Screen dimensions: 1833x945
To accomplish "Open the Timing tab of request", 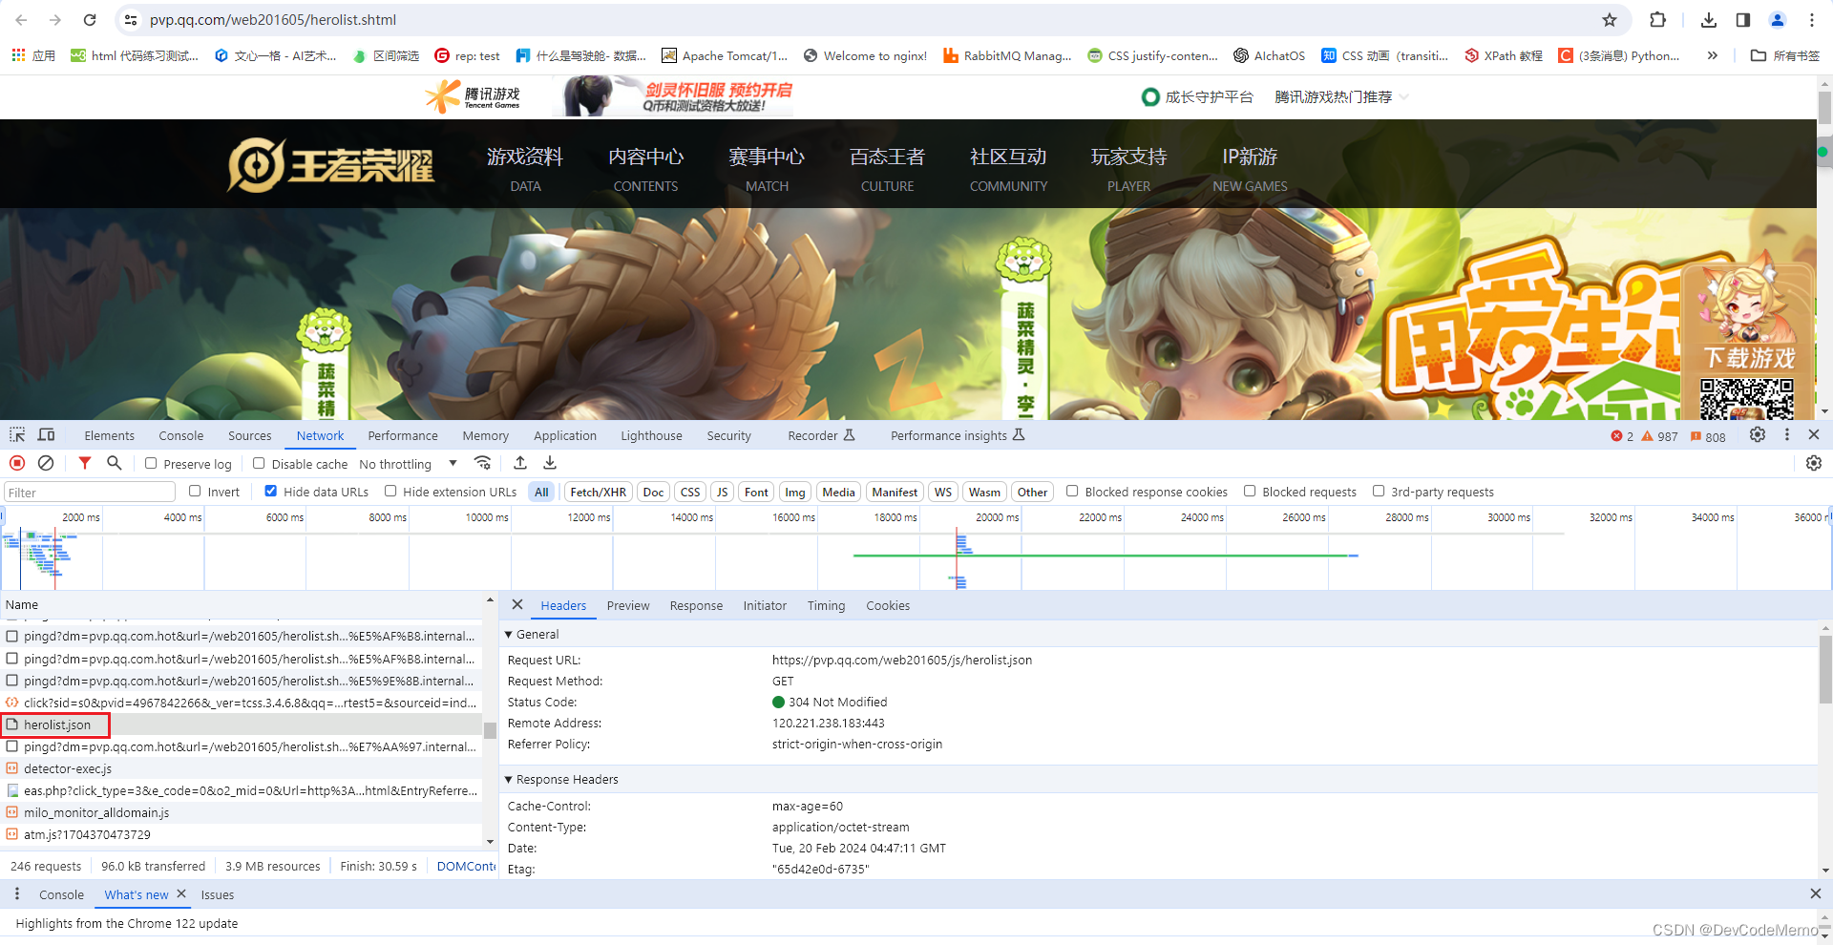I will point(826,606).
